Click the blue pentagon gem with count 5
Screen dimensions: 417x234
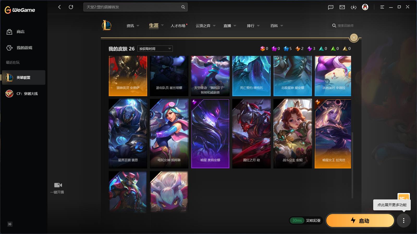[x=286, y=49]
